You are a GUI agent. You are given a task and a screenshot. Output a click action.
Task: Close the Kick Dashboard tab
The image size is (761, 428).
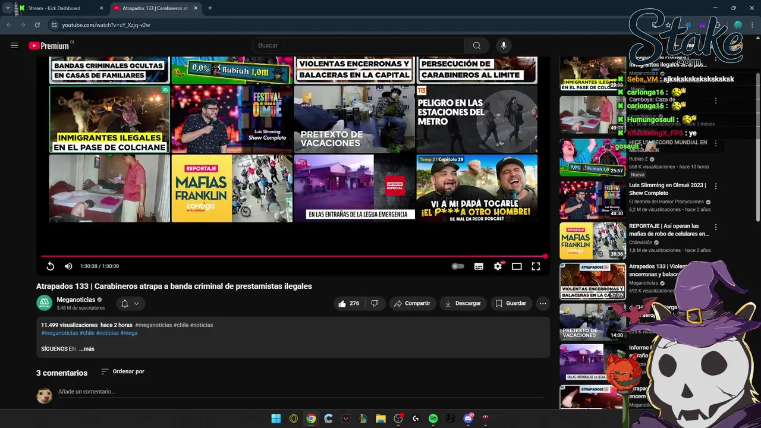click(x=101, y=8)
